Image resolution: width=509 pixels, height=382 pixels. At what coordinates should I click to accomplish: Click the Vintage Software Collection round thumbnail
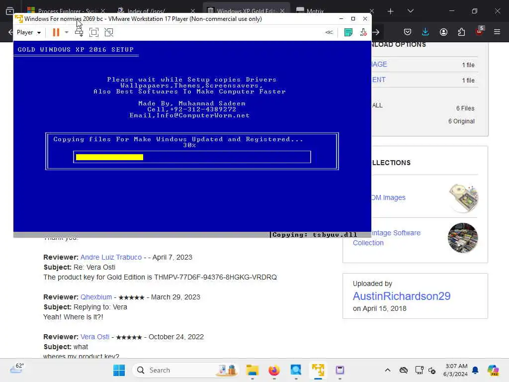pyautogui.click(x=463, y=238)
